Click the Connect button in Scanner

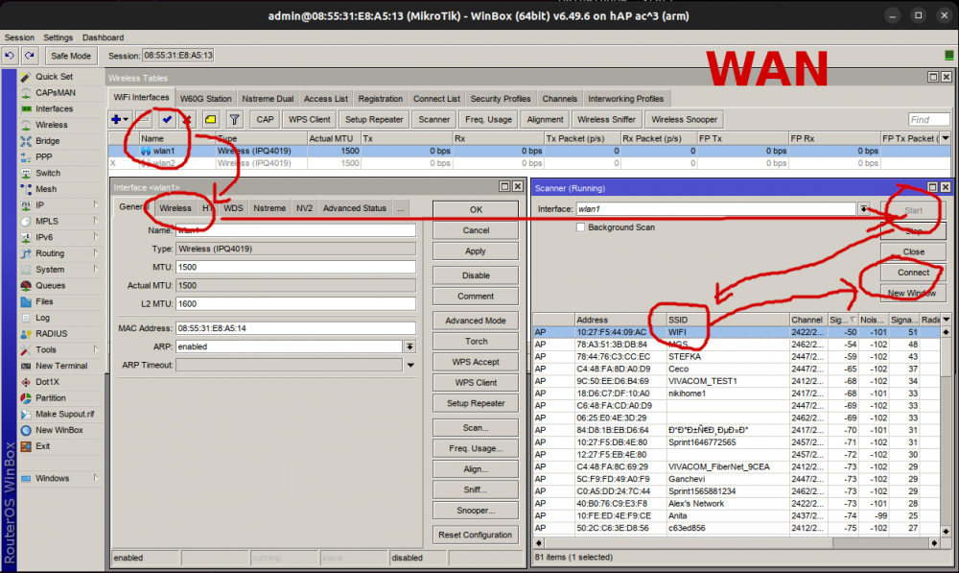(913, 273)
